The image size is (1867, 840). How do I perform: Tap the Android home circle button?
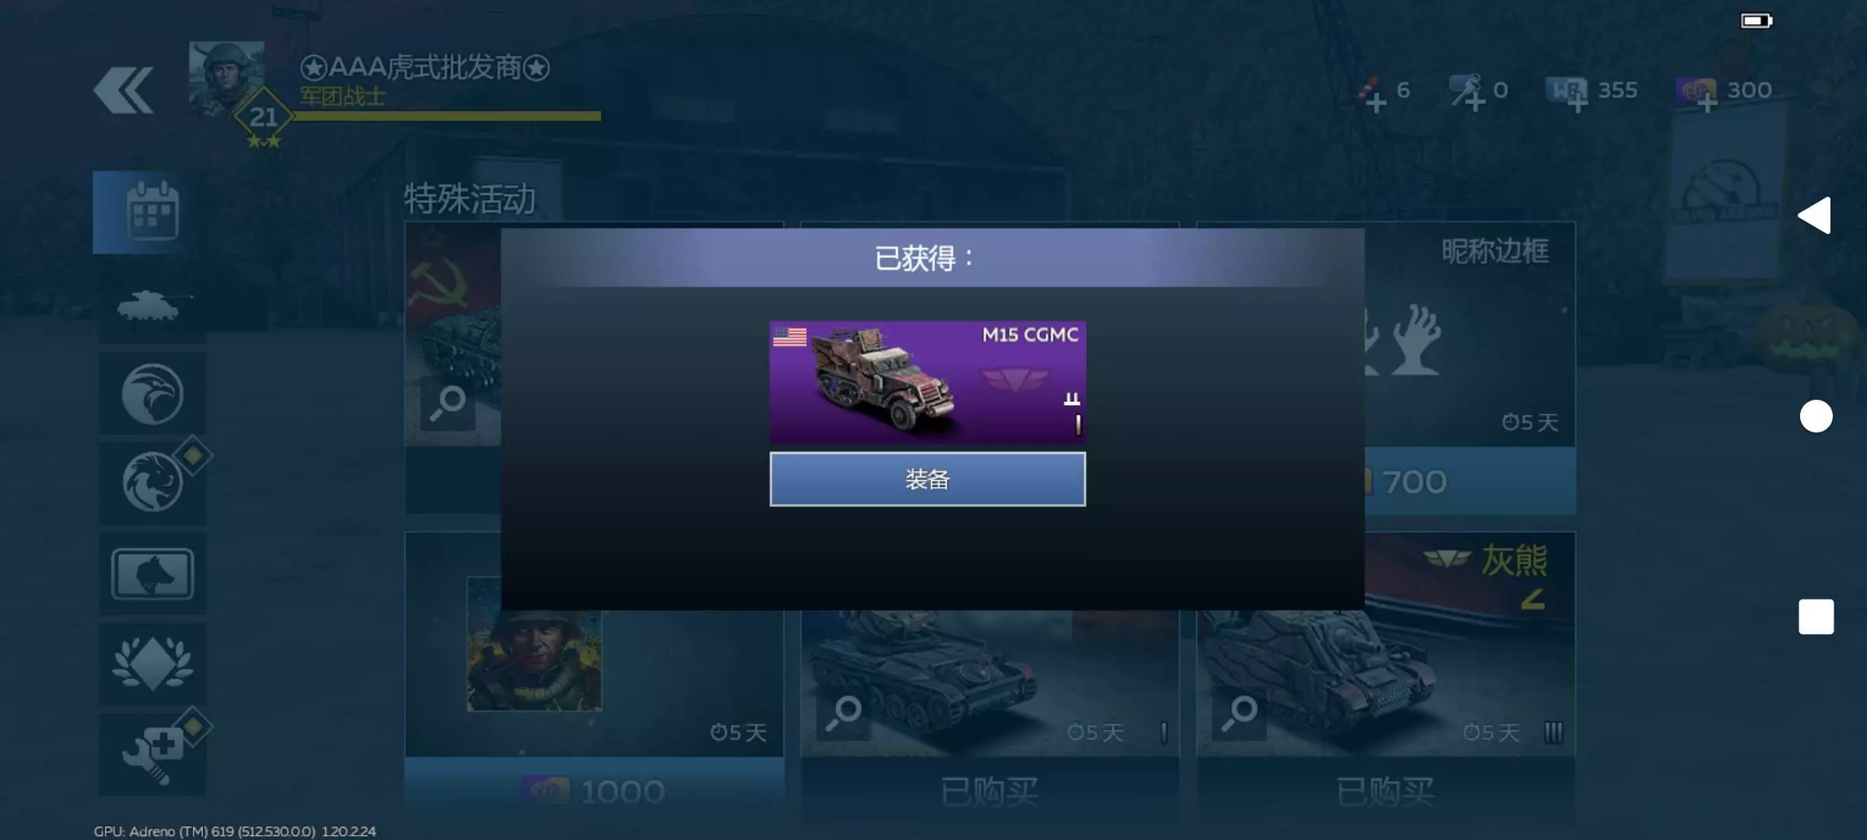click(1816, 416)
